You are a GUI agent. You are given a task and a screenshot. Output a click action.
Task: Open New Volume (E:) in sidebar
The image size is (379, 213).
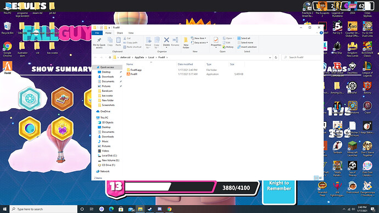110,160
